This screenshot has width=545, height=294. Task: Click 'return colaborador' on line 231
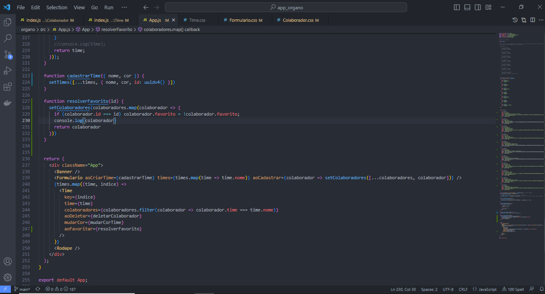tap(77, 127)
